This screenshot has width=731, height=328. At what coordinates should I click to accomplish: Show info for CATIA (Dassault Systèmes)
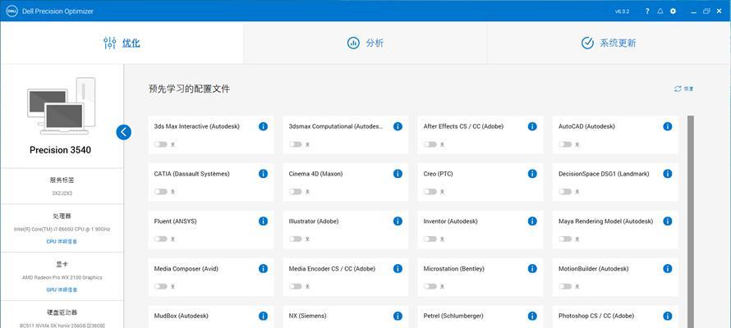pyautogui.click(x=263, y=174)
